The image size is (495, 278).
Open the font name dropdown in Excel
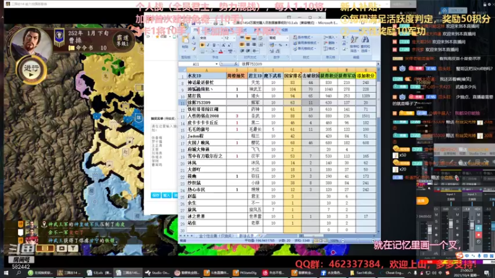[221, 38]
